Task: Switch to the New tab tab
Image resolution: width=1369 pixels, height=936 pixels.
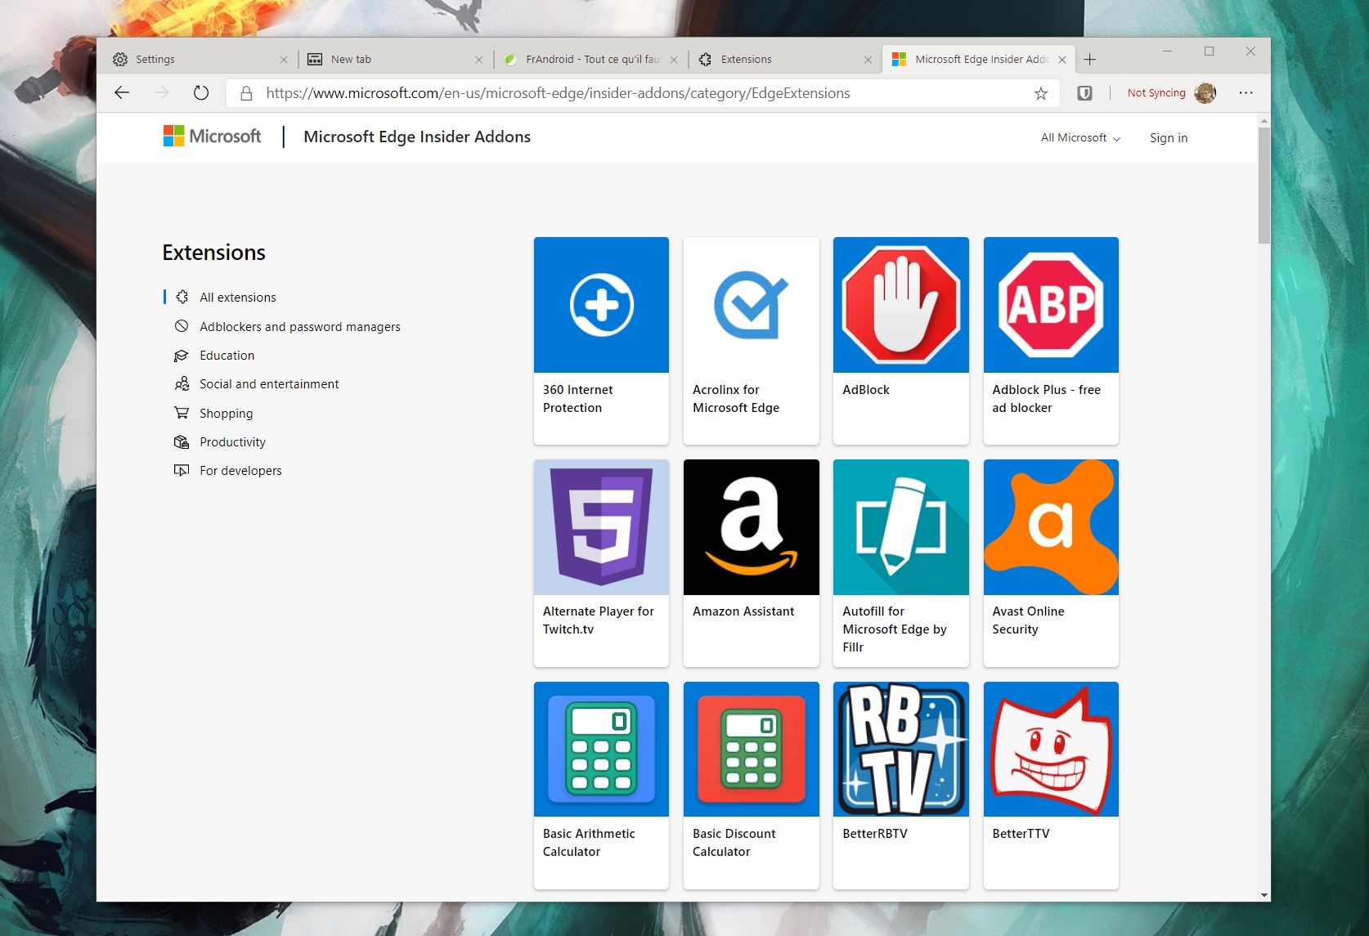Action: click(x=396, y=59)
